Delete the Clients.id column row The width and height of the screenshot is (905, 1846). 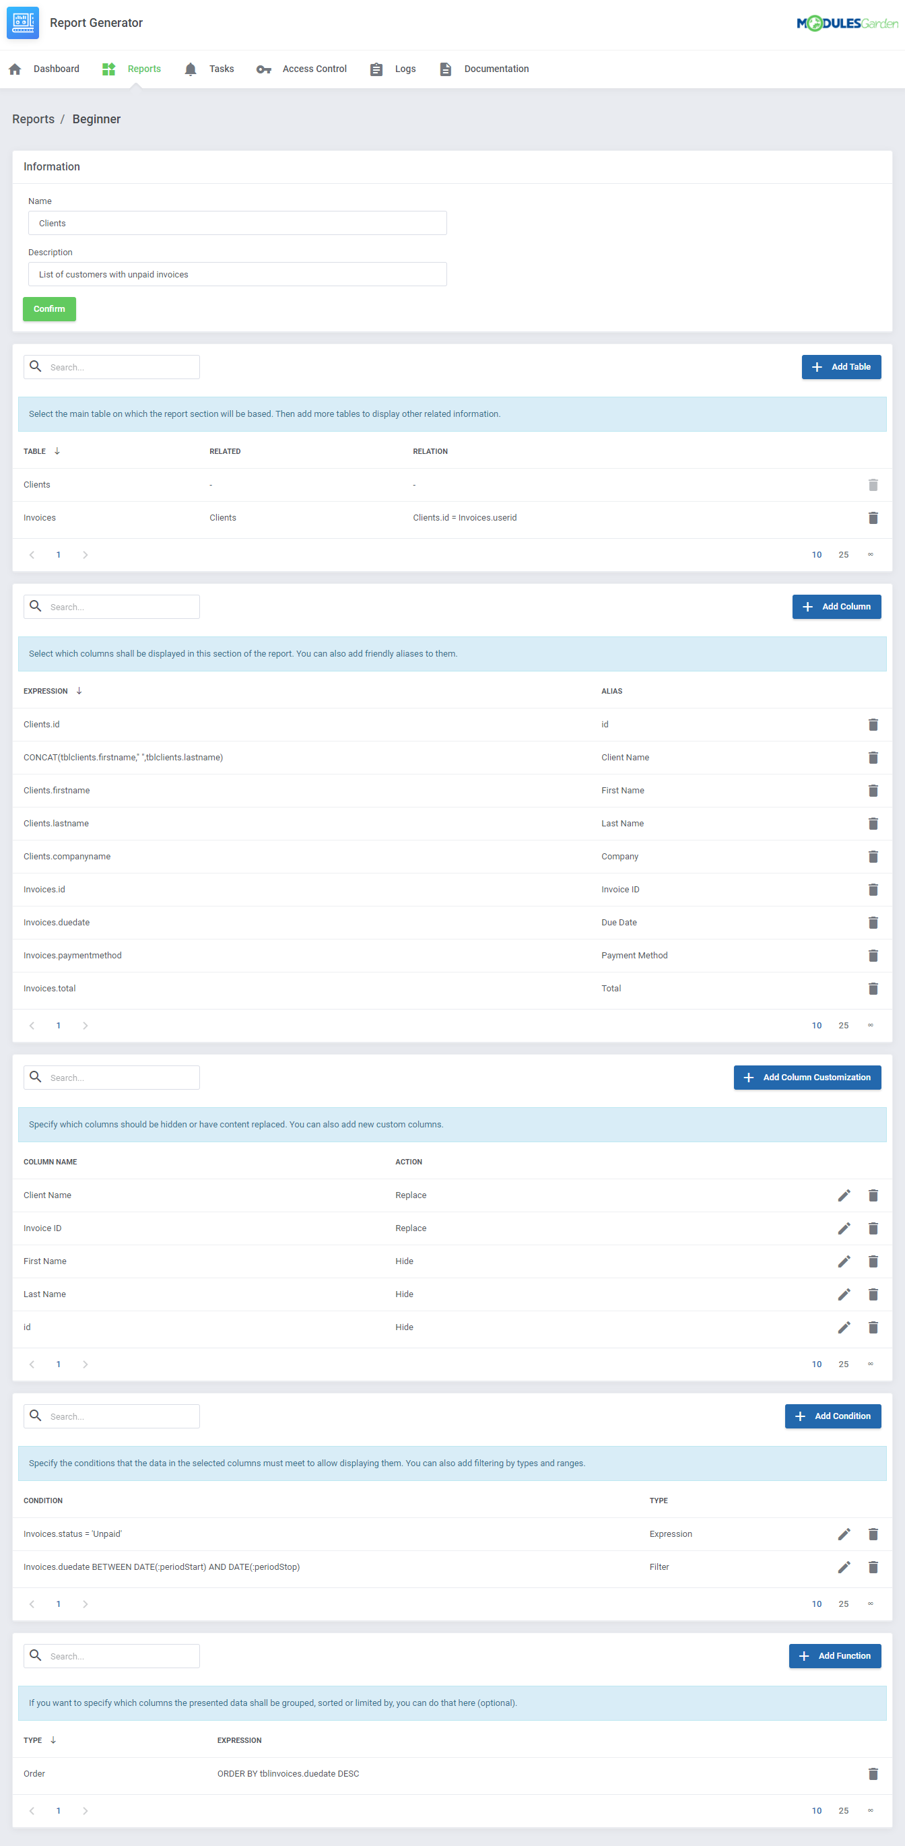pos(873,725)
